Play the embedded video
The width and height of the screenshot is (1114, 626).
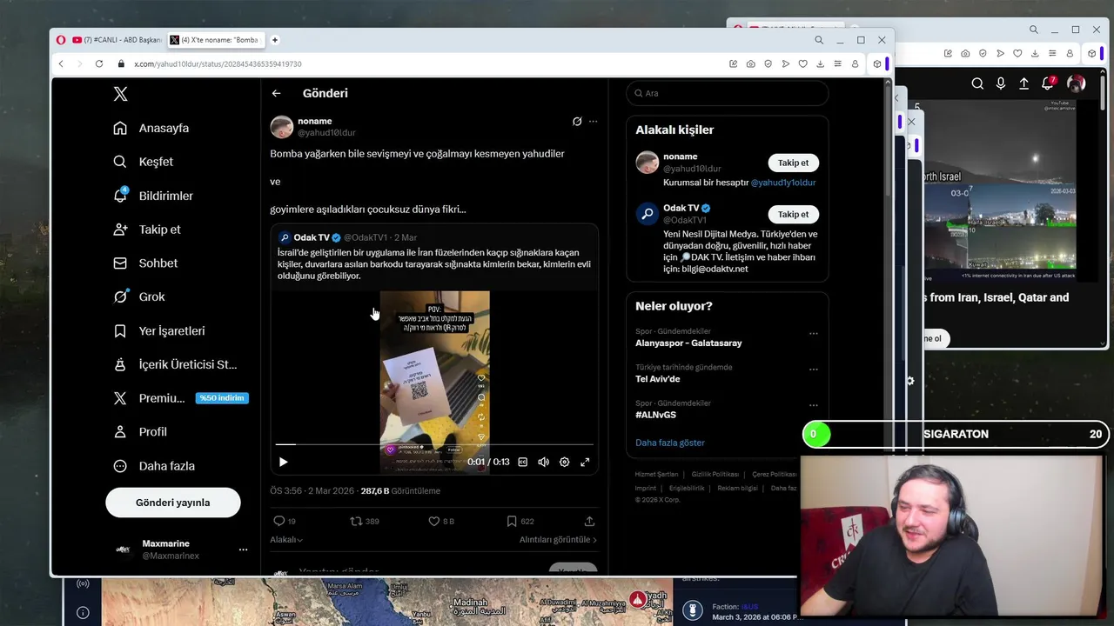pyautogui.click(x=283, y=462)
